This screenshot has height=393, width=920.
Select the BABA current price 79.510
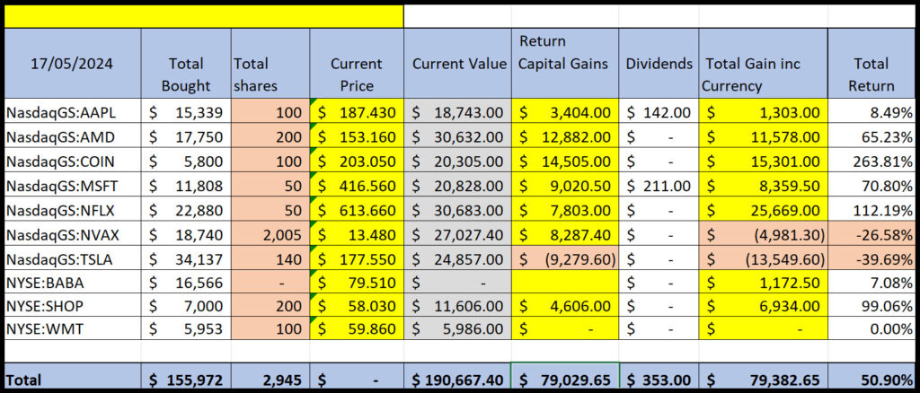356,282
